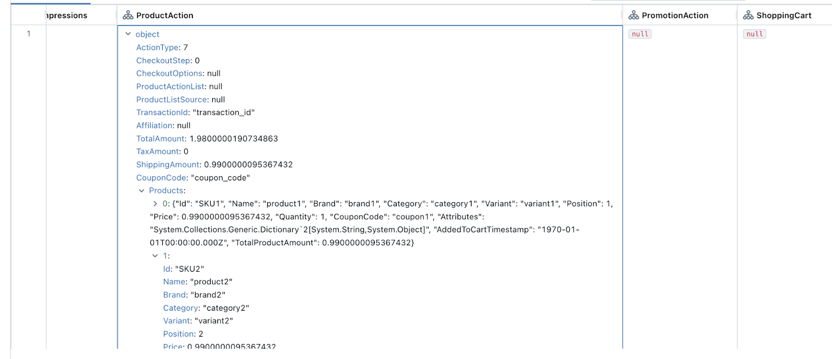Click the null value under PromotionAction

point(640,34)
